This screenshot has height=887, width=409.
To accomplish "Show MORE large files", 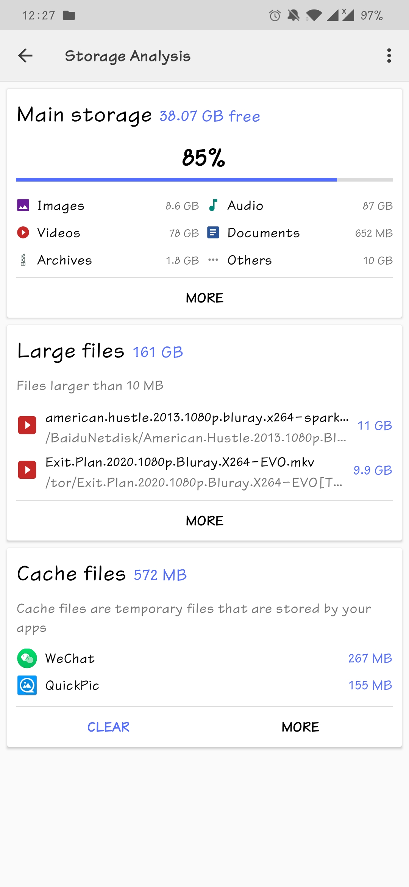I will (x=204, y=521).
